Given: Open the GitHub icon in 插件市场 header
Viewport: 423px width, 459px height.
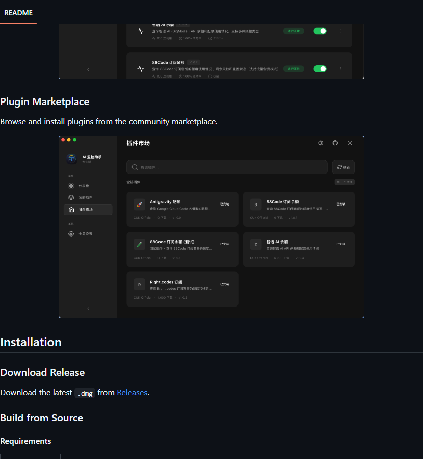Looking at the screenshot, I should pyautogui.click(x=335, y=143).
